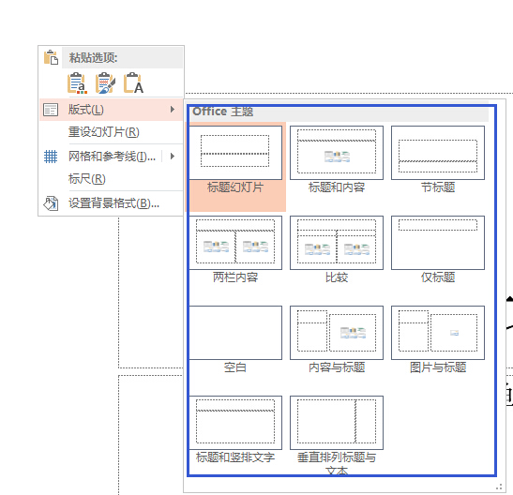Screen dimensions: 513x495
Task: Pick the 标题和内容 layout thumbnail
Action: [x=337, y=159]
